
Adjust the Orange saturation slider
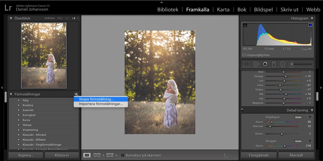pos(286,76)
